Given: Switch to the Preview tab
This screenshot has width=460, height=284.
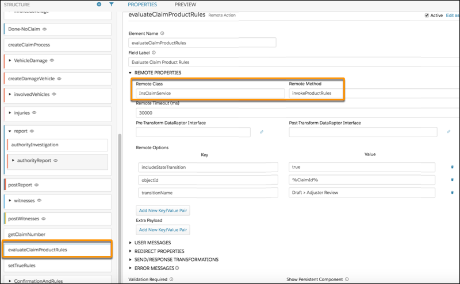Looking at the screenshot, I should 185,5.
